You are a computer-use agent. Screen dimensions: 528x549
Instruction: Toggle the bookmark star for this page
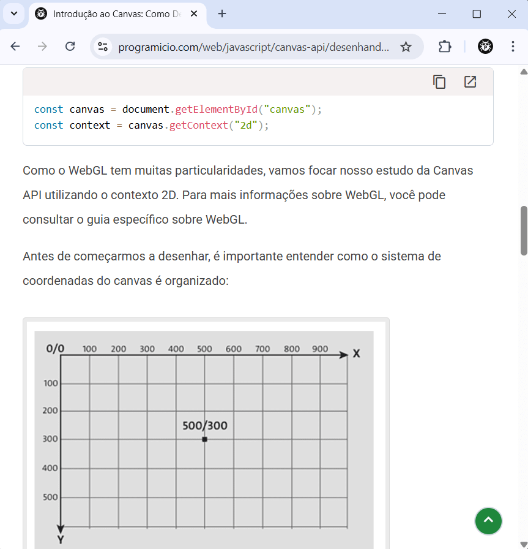pos(406,46)
